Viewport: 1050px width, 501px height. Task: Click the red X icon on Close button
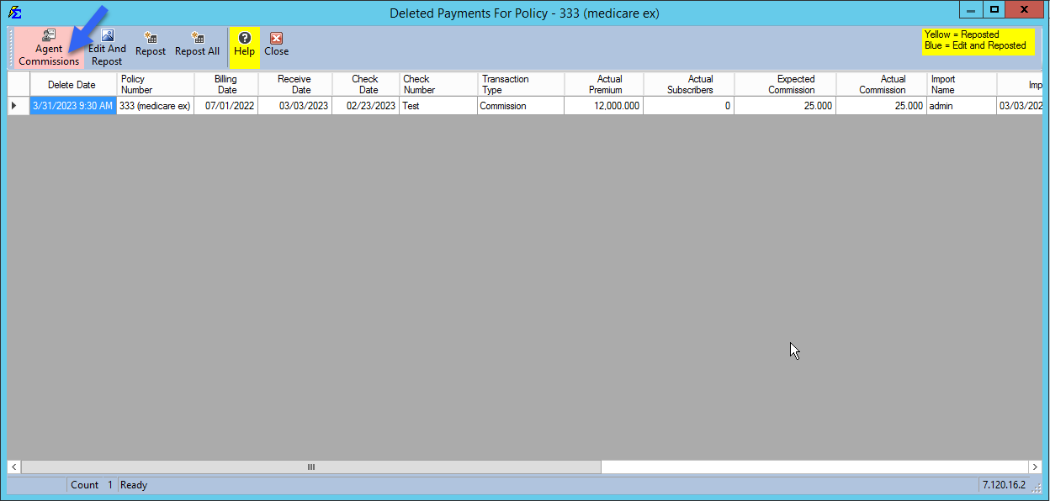[276, 37]
